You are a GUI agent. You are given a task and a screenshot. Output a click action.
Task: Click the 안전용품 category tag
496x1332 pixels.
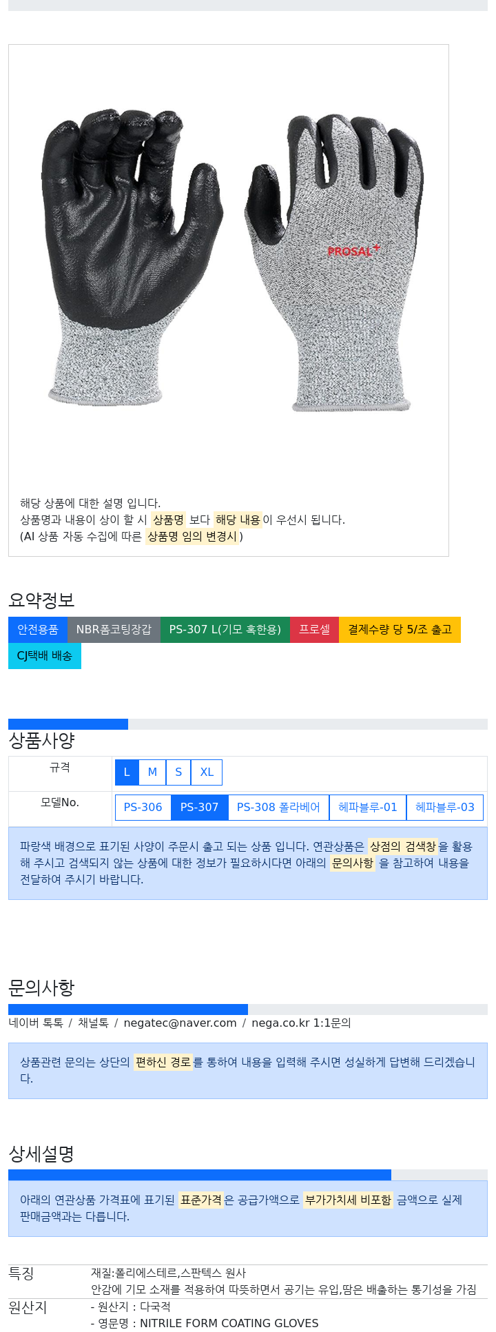click(x=38, y=630)
